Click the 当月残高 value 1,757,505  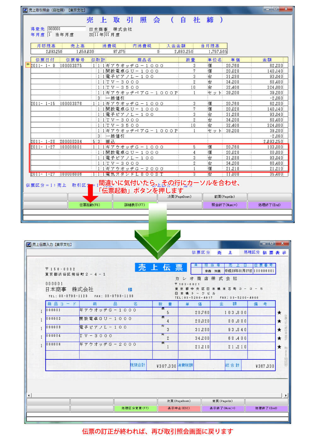(218, 52)
